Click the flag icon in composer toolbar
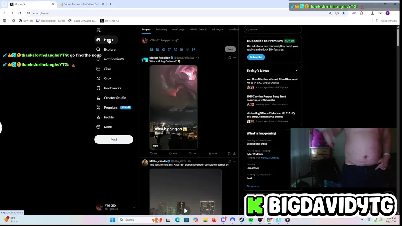Screen dimensions: 402x226 point(193,49)
